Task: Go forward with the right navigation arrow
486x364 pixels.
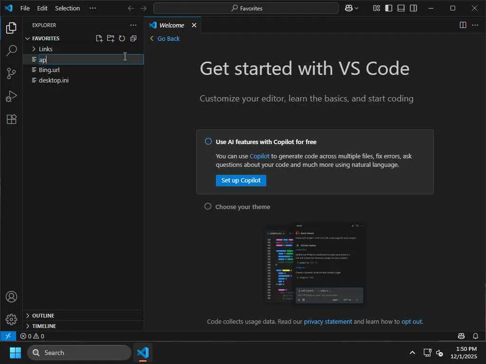Action: point(143,9)
